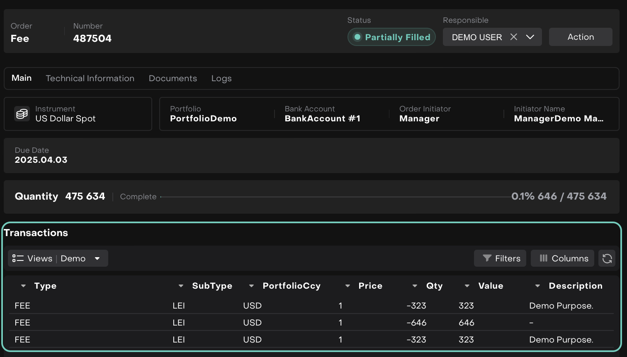Open the Price column menu arrow
This screenshot has width=627, height=357.
point(348,286)
